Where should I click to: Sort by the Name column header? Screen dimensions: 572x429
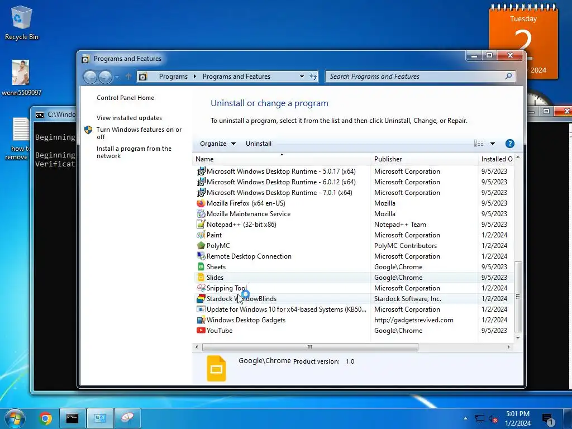tap(282, 159)
